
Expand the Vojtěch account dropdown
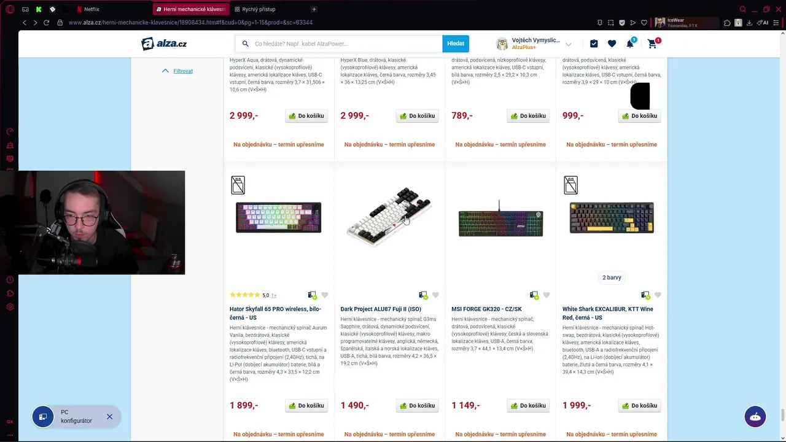pos(568,44)
